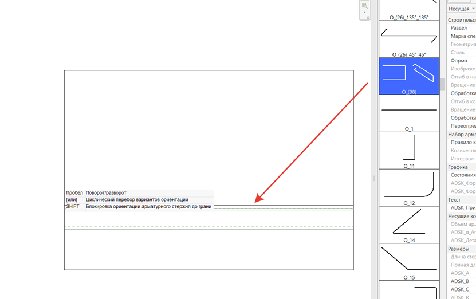Collapse the Несущие ко... properties group
This screenshot has width=476, height=299.
click(462, 216)
